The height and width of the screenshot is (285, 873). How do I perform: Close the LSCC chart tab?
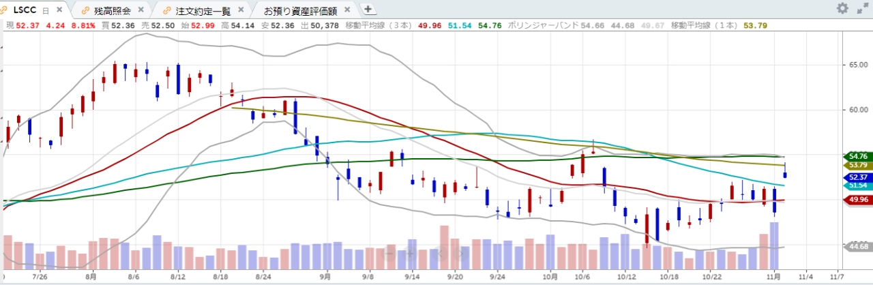click(59, 10)
